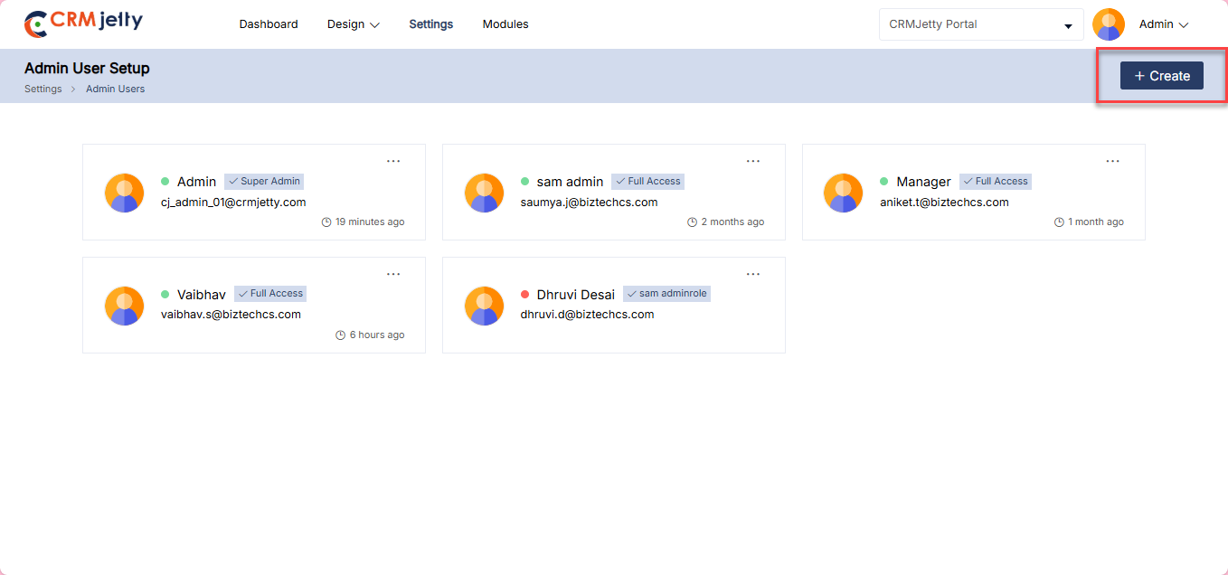
Task: Click red inactive status dot for Dhruvi Desai
Action: tap(525, 295)
